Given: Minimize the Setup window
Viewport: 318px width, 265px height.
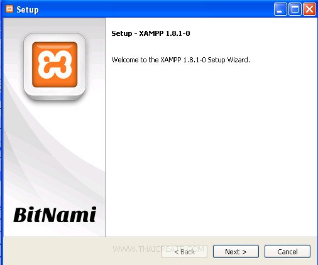Looking at the screenshot, I should [x=280, y=9].
